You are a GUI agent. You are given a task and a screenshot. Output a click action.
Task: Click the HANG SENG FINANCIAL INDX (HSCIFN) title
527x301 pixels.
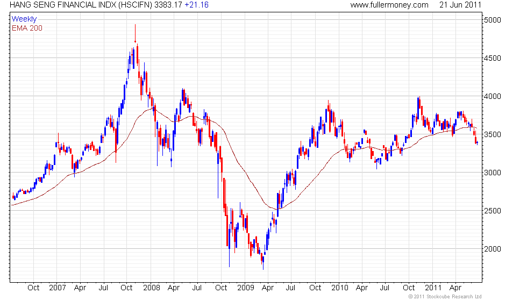pos(81,5)
